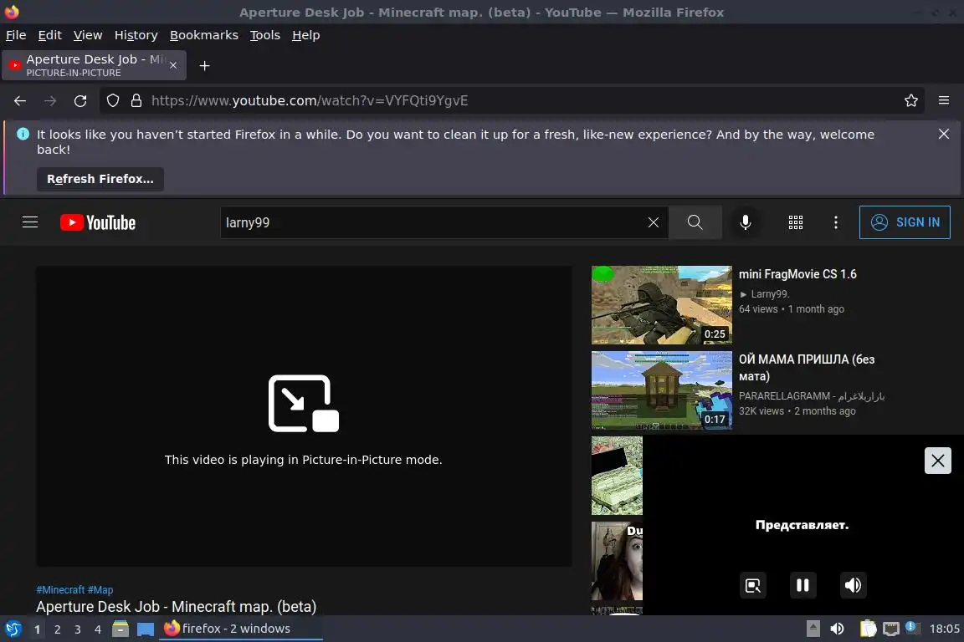Switch to workspace 4

coord(98,629)
